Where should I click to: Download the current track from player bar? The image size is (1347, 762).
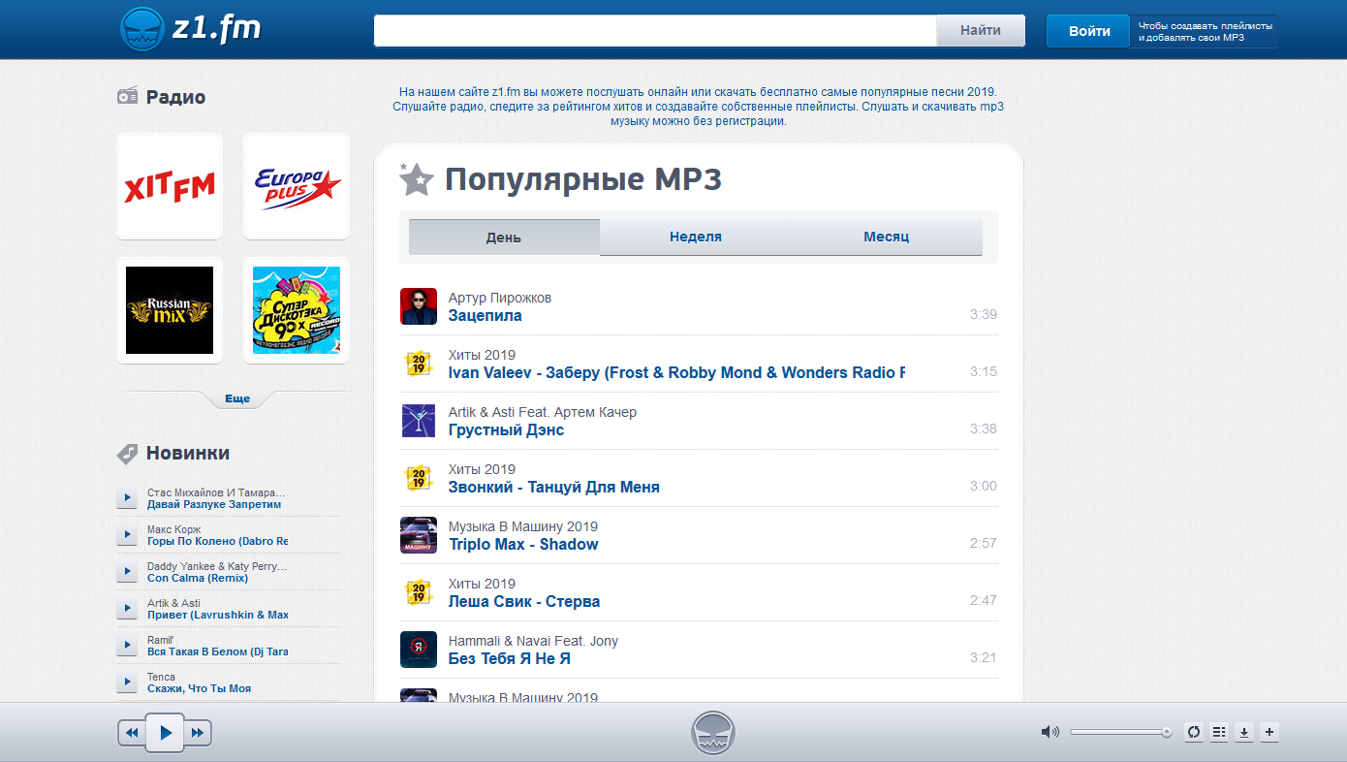[x=1244, y=732]
